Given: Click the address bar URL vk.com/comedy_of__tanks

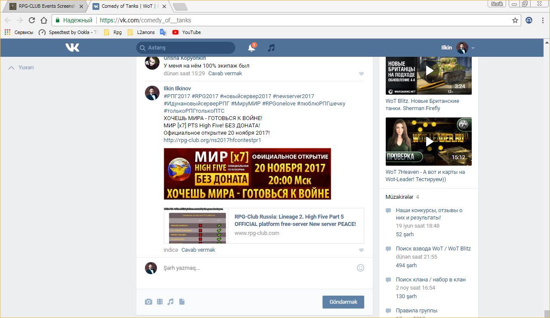Looking at the screenshot, I should [145, 20].
